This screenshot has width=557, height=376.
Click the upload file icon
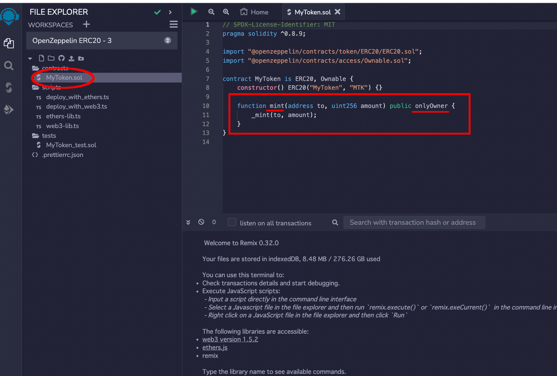[x=71, y=58]
